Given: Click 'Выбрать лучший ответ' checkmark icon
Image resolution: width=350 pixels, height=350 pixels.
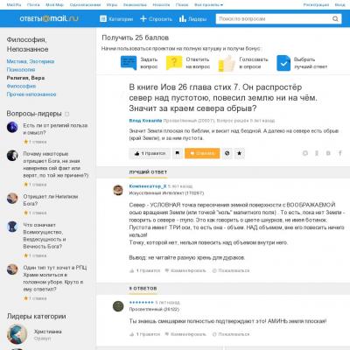Looking at the screenshot, I should [x=283, y=63].
